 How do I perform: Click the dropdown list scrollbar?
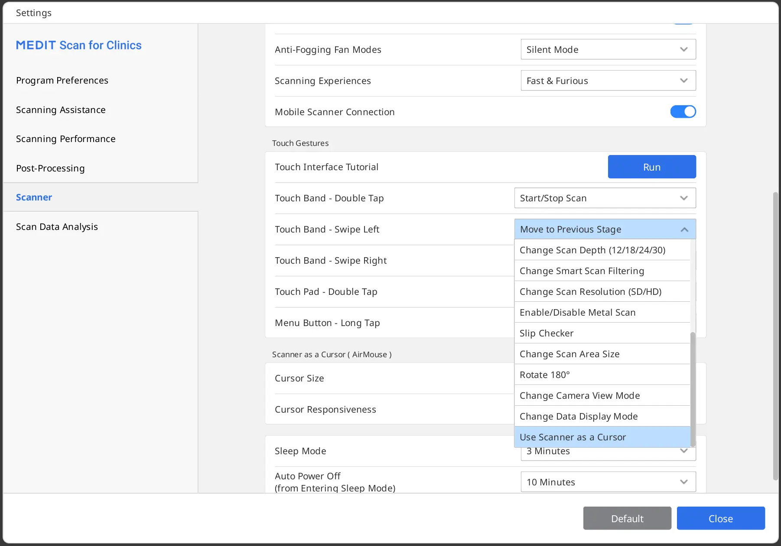[x=693, y=389]
